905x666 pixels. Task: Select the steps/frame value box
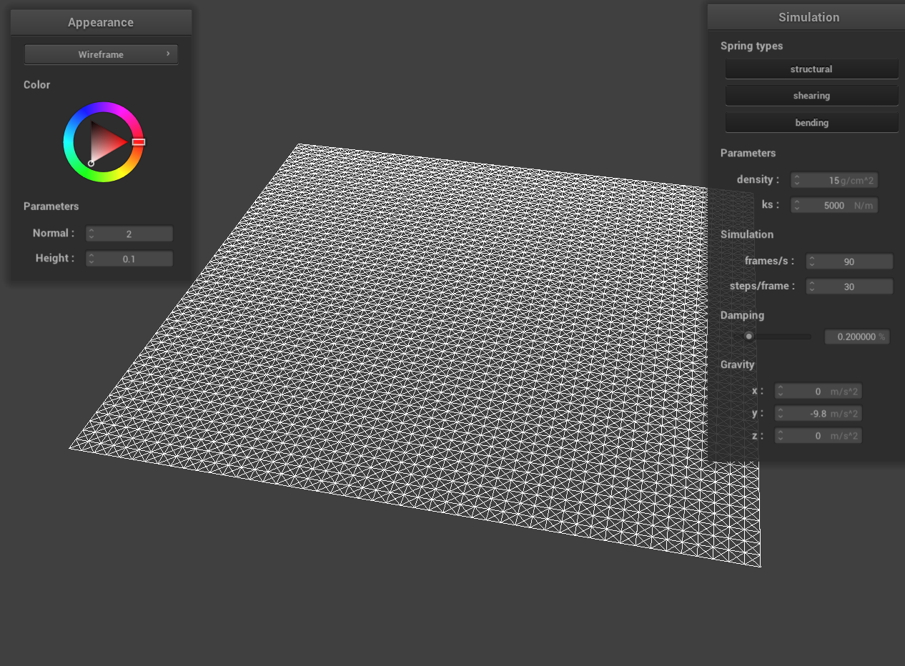pyautogui.click(x=849, y=287)
